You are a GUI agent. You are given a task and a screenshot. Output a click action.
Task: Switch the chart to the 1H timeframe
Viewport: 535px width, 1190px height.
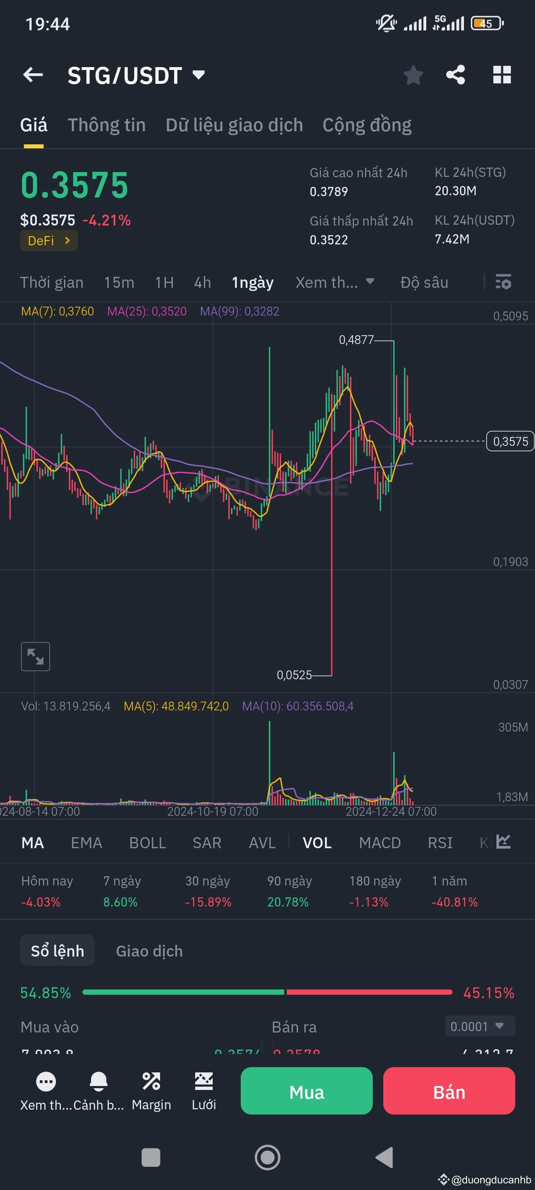[x=164, y=282]
